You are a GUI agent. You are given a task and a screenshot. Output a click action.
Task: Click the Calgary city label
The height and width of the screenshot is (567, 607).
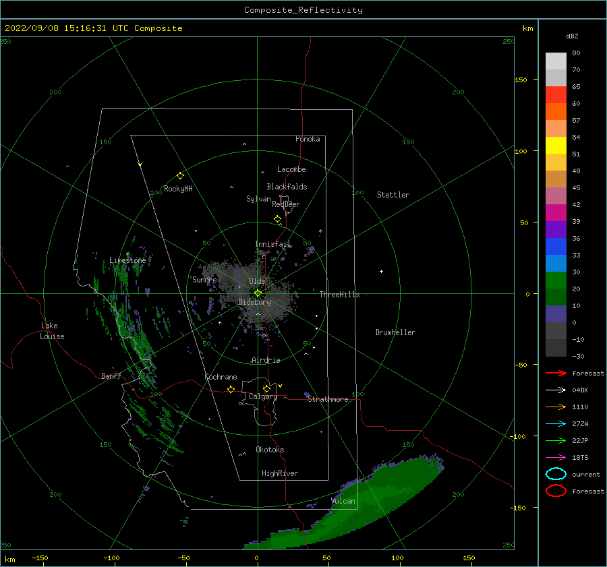tap(263, 396)
